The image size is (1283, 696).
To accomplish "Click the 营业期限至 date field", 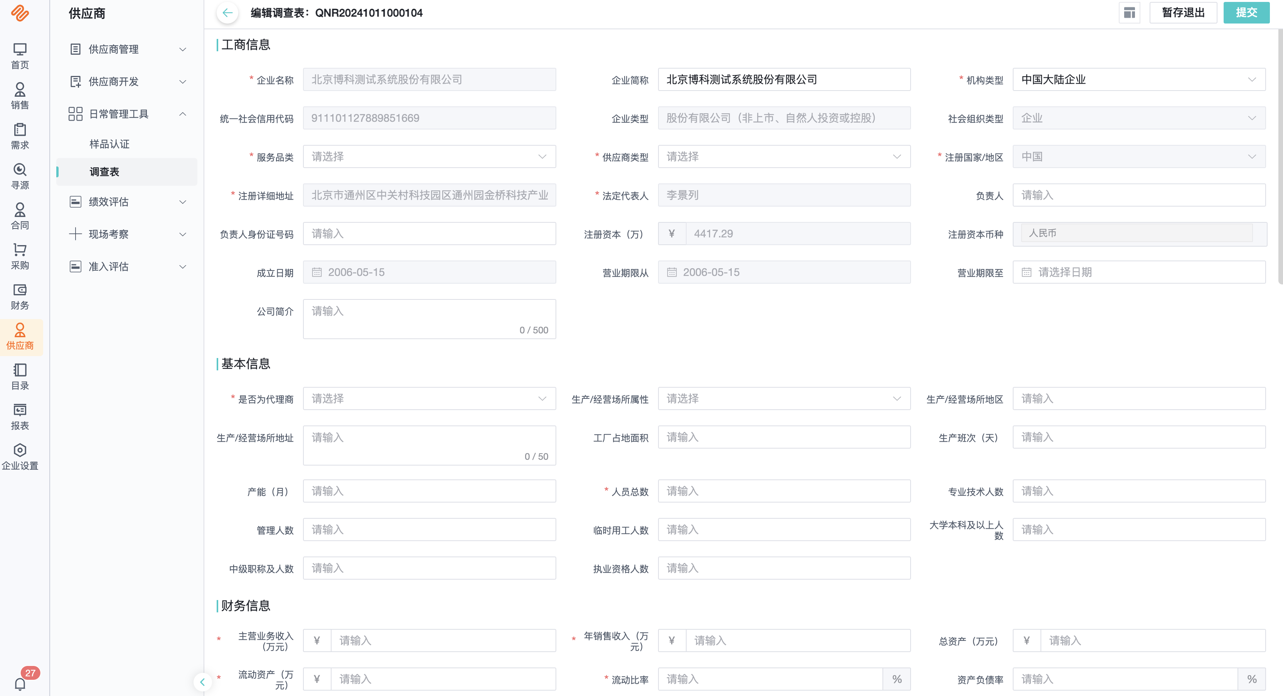I will tap(1138, 272).
